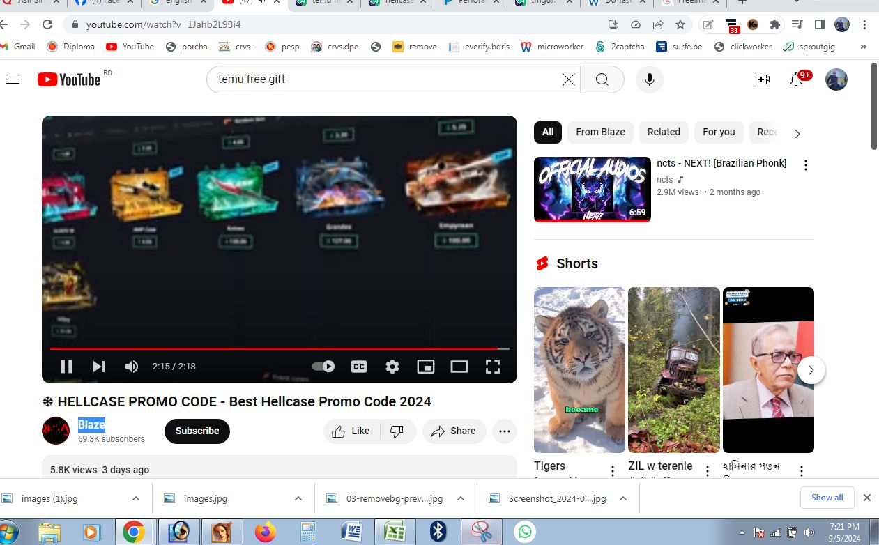Viewport: 879px width, 545px height.
Task: Open options for ncts NEXT video
Action: click(805, 165)
